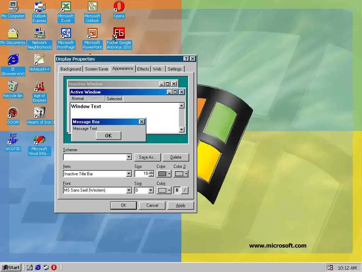Select the Age of Empires shortcut
362x272 pixels.
[x=40, y=92]
